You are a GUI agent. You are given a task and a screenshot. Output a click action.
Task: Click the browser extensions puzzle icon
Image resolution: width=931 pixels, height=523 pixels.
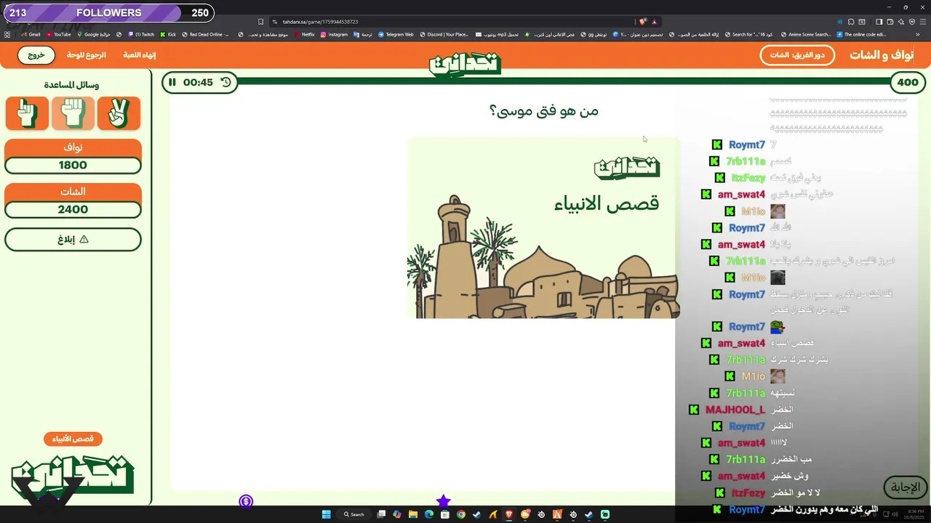(851, 22)
